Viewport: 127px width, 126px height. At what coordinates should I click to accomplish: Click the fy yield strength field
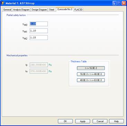click(x=38, y=65)
